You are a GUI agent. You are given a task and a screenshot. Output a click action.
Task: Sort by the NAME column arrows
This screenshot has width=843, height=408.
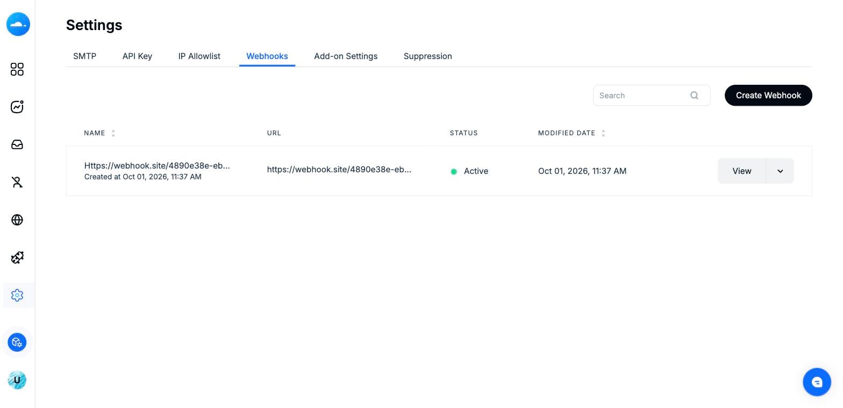tap(113, 133)
